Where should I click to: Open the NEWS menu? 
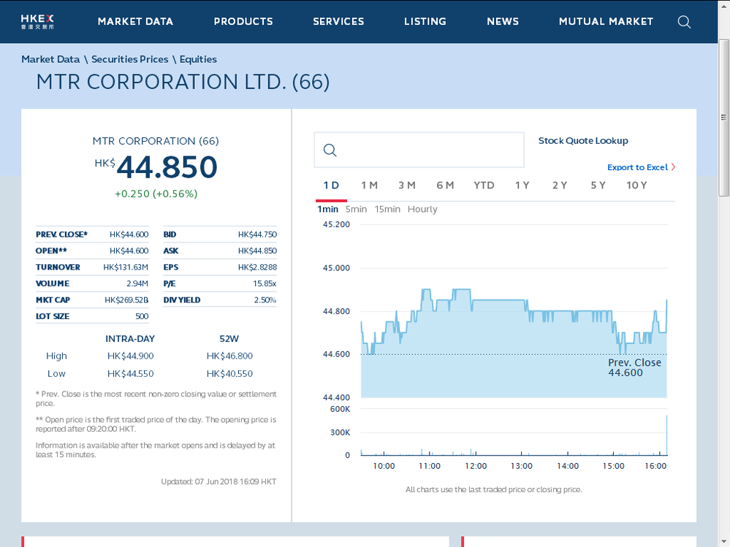point(503,22)
